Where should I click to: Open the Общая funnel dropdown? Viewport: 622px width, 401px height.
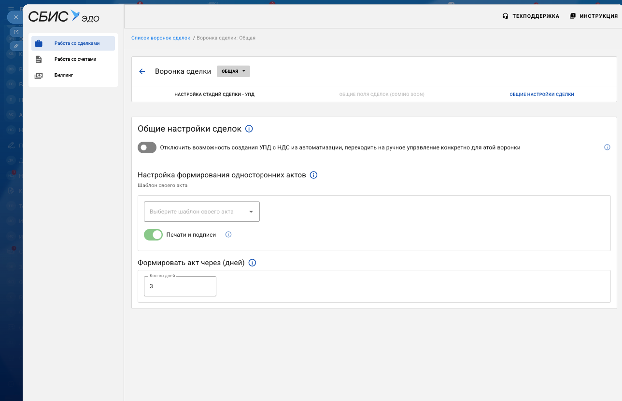(x=233, y=71)
